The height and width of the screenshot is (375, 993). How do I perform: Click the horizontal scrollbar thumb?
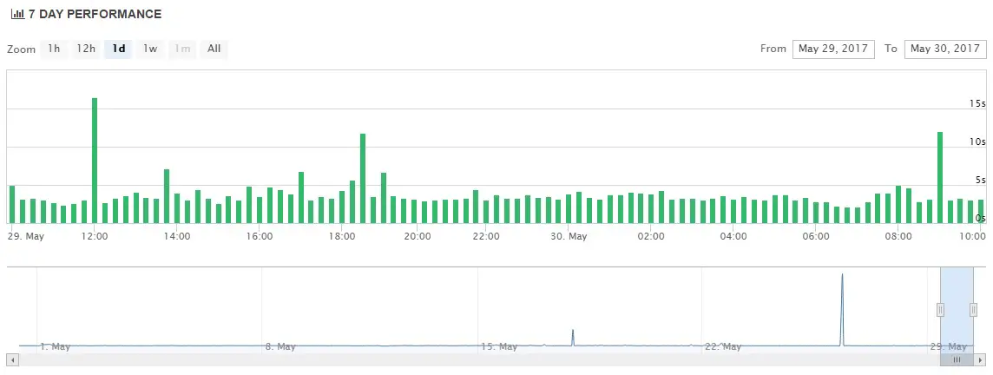pos(957,359)
